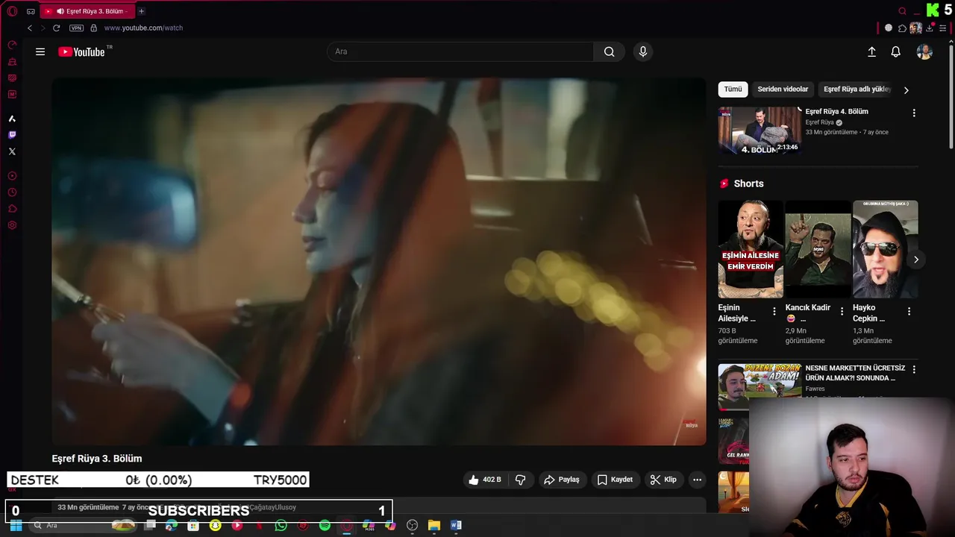Save the video with Kaydet
This screenshot has height=537, width=955.
point(615,480)
